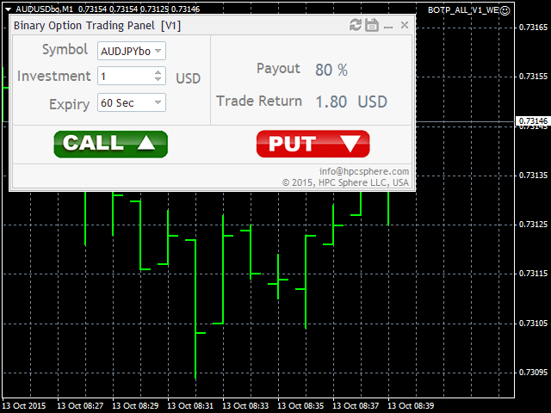Increase Investment with the up stepper arrow
Image resolution: width=551 pixels, height=413 pixels.
pos(158,72)
